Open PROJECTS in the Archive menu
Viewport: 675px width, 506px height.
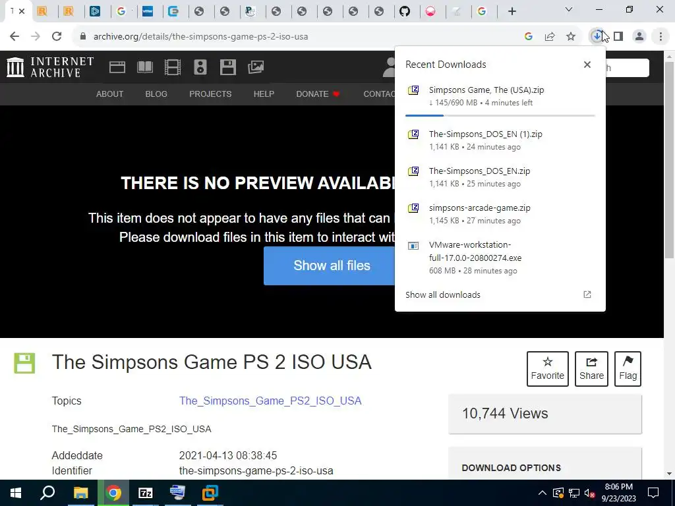coord(210,94)
